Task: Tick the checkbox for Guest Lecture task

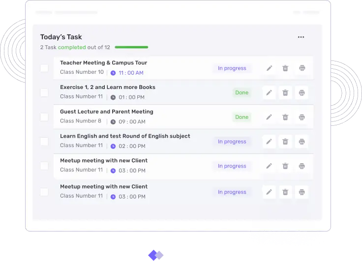Action: (x=44, y=117)
